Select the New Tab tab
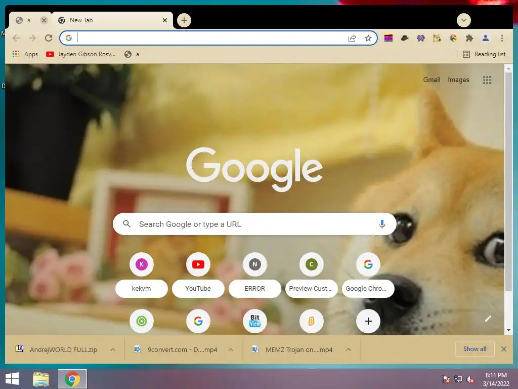 tap(112, 20)
